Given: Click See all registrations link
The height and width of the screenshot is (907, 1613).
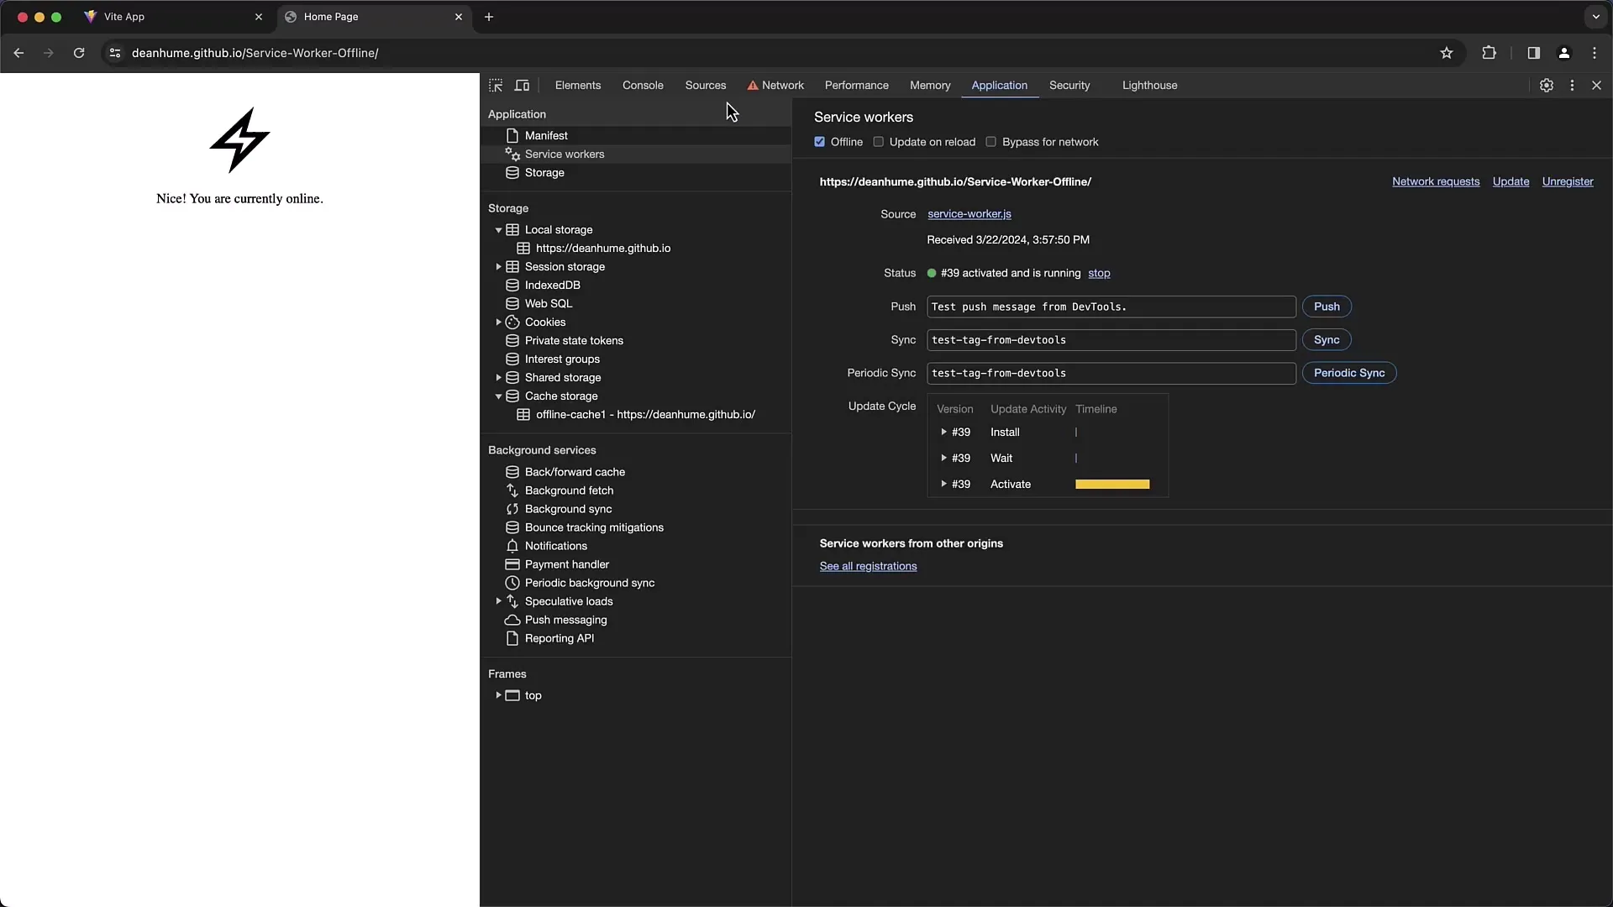Looking at the screenshot, I should [869, 566].
